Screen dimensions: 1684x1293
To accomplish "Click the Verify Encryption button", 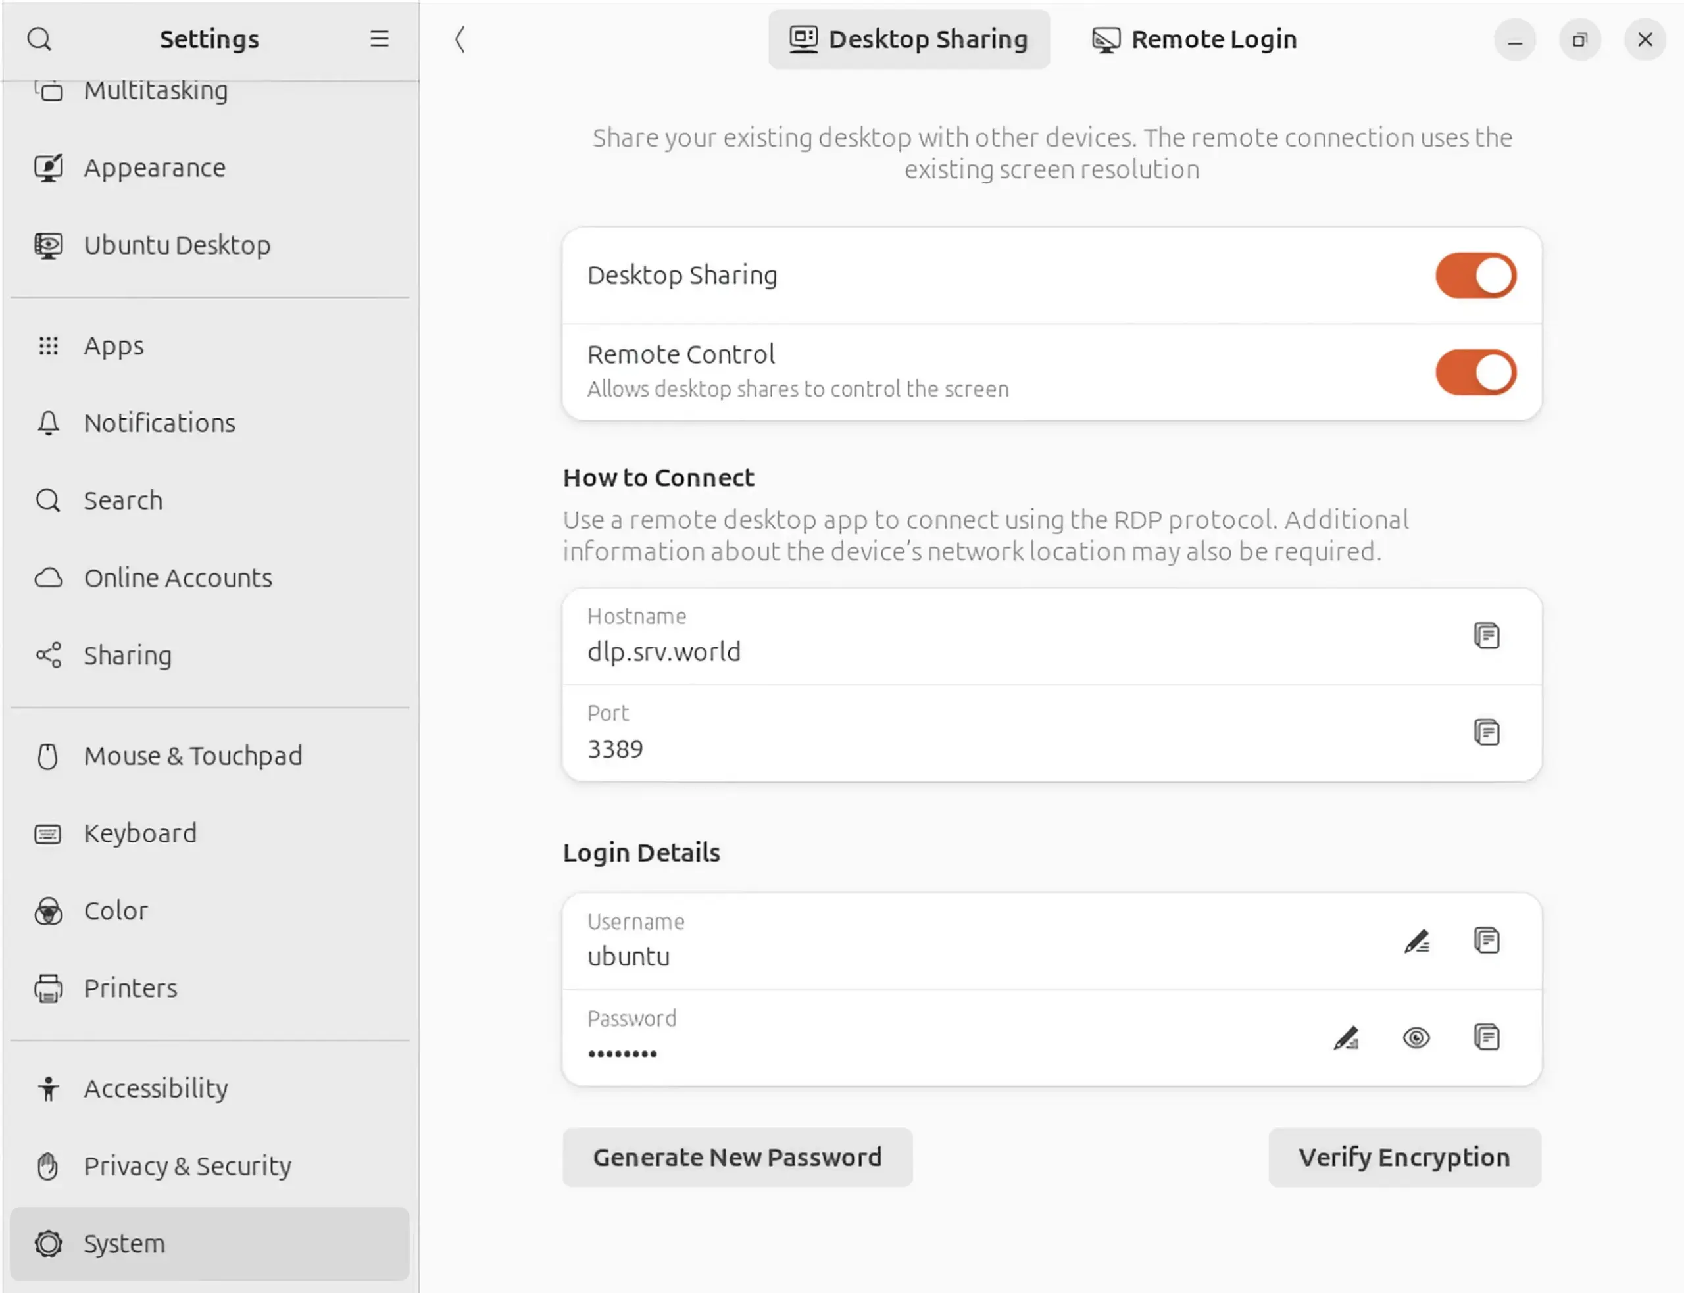I will click(x=1404, y=1158).
